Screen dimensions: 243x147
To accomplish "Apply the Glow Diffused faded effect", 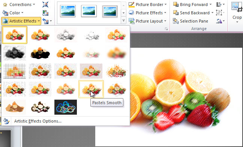I will pyautogui.click(x=91, y=53).
